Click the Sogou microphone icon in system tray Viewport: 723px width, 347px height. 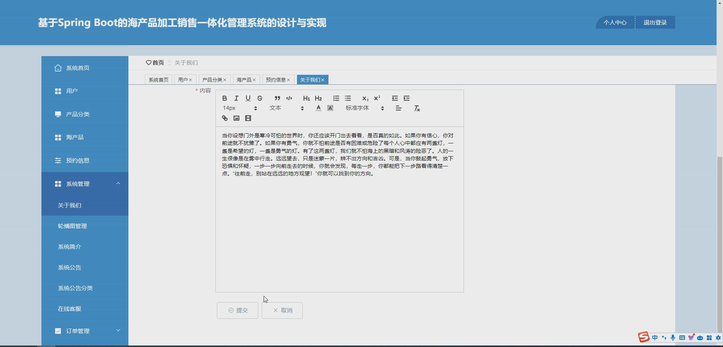pos(673,337)
